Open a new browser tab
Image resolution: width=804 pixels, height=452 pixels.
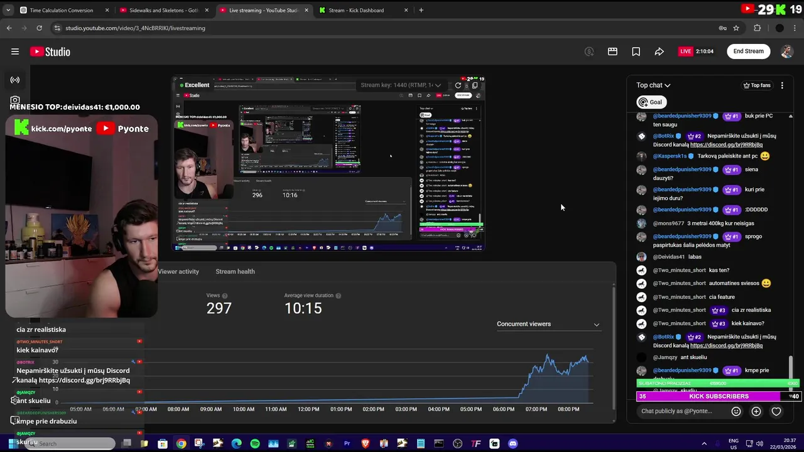tap(421, 10)
